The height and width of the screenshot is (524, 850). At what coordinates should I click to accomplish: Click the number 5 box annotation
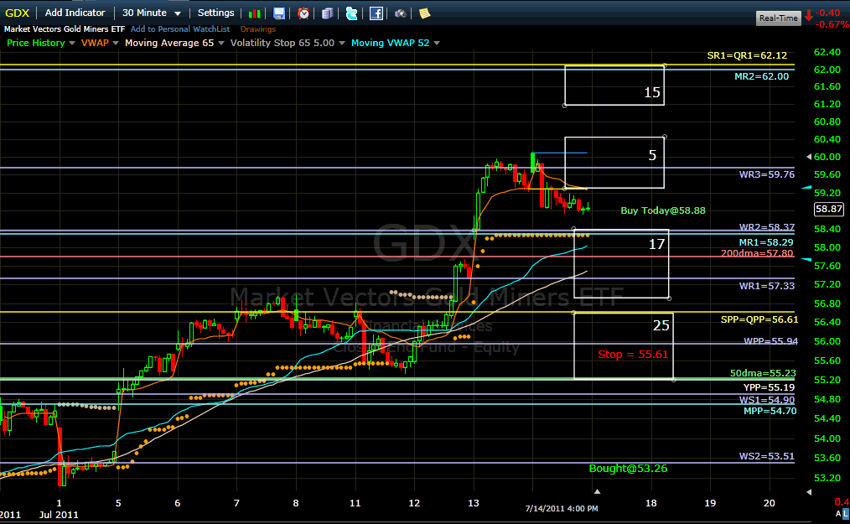pyautogui.click(x=652, y=156)
